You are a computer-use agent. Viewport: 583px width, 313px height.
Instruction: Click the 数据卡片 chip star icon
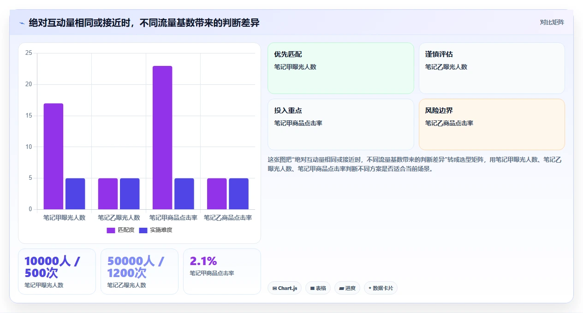[370, 288]
